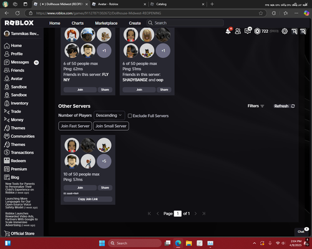Toggle the Exclude Full Servers checkbox
Screen dimensions: 312x249
point(130,116)
